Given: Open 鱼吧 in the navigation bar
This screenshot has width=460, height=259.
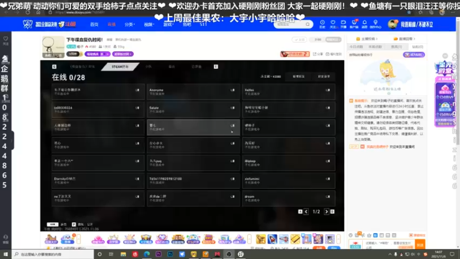Looking at the screenshot, I should click(187, 25).
